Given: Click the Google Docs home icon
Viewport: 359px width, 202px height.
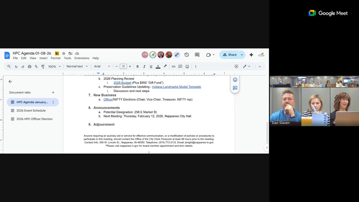Looking at the screenshot, I should pos(7,55).
